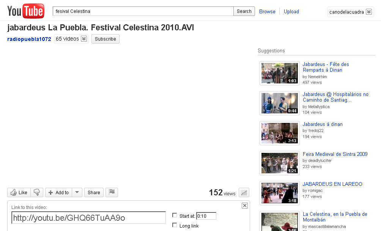This screenshot has height=231, width=381.
Task: Open the JABARDEUS EN LAREDO title link
Action: 332,184
